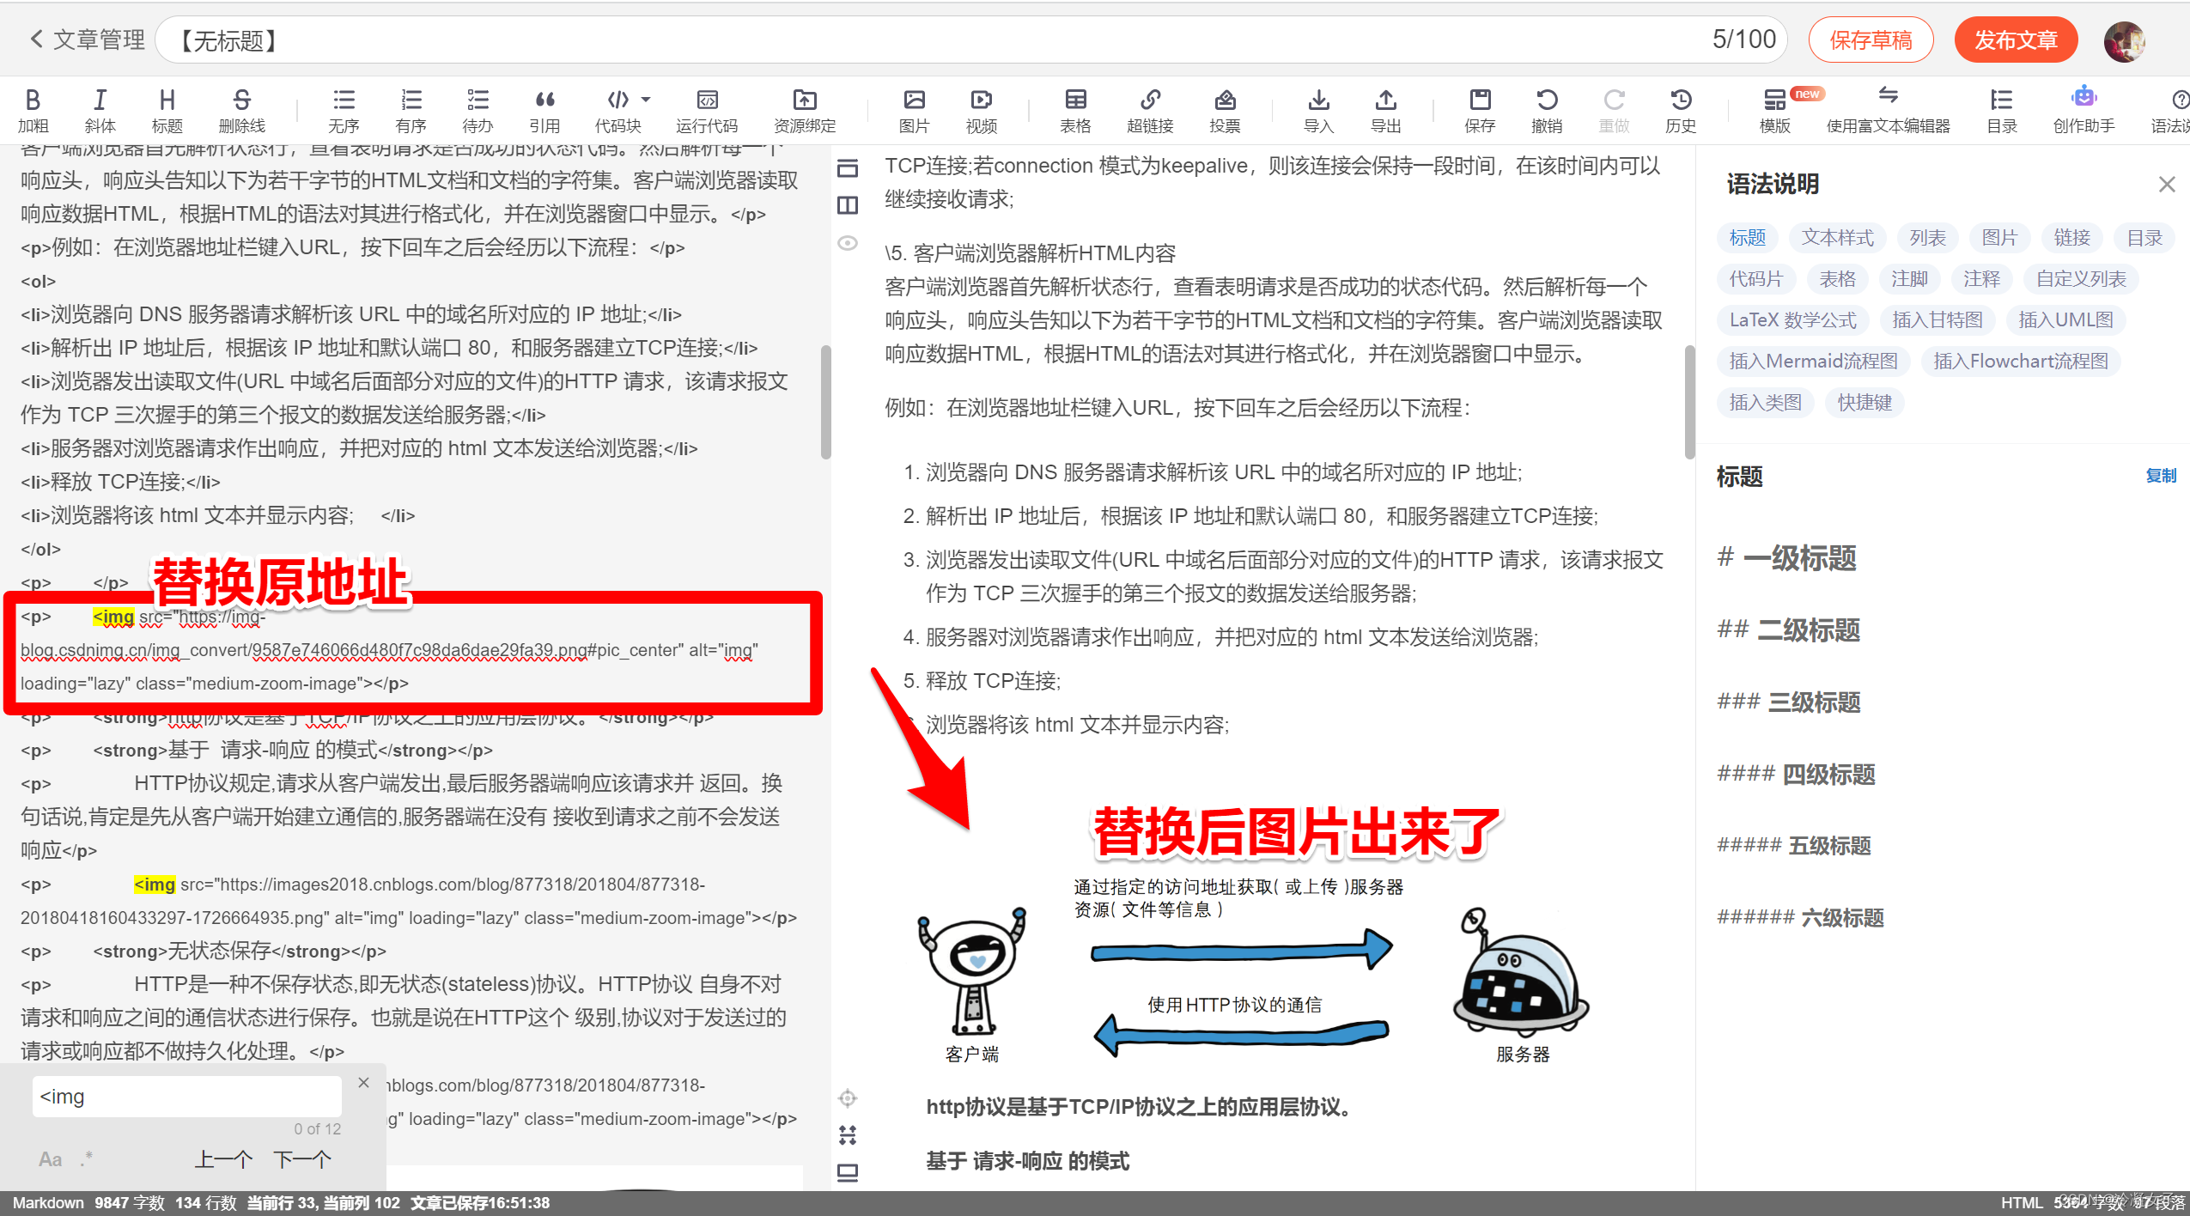
Task: Copy headings using the 复制 link
Action: 2161,476
